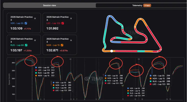This screenshot has width=187, height=102.
Task: Click corner 14 label on chart axis
Action: [167, 99]
